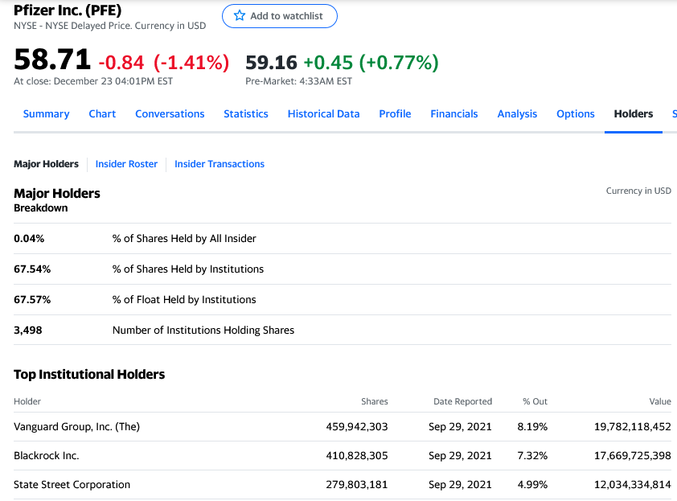Click the price change -0.84 (-1.41%)
The width and height of the screenshot is (677, 501).
164,63
